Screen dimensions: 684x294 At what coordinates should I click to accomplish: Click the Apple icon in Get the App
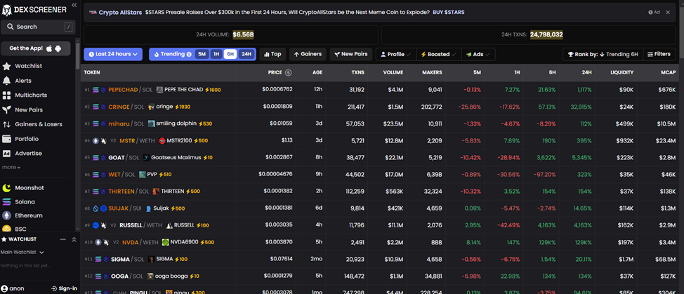coord(49,48)
